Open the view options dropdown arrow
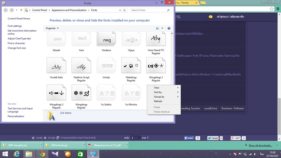 pos(162,28)
